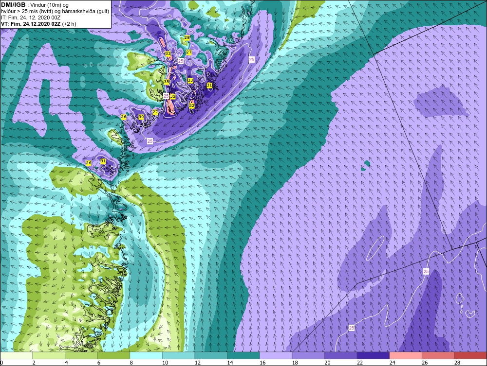
Task: Click the yellow 27 label right of the 30 label
Action: [155, 112]
